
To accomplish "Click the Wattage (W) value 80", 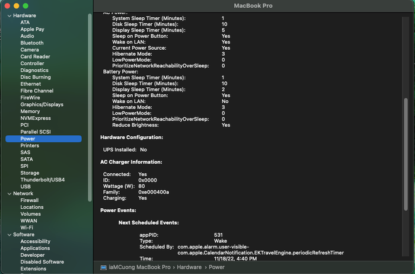I will point(142,186).
